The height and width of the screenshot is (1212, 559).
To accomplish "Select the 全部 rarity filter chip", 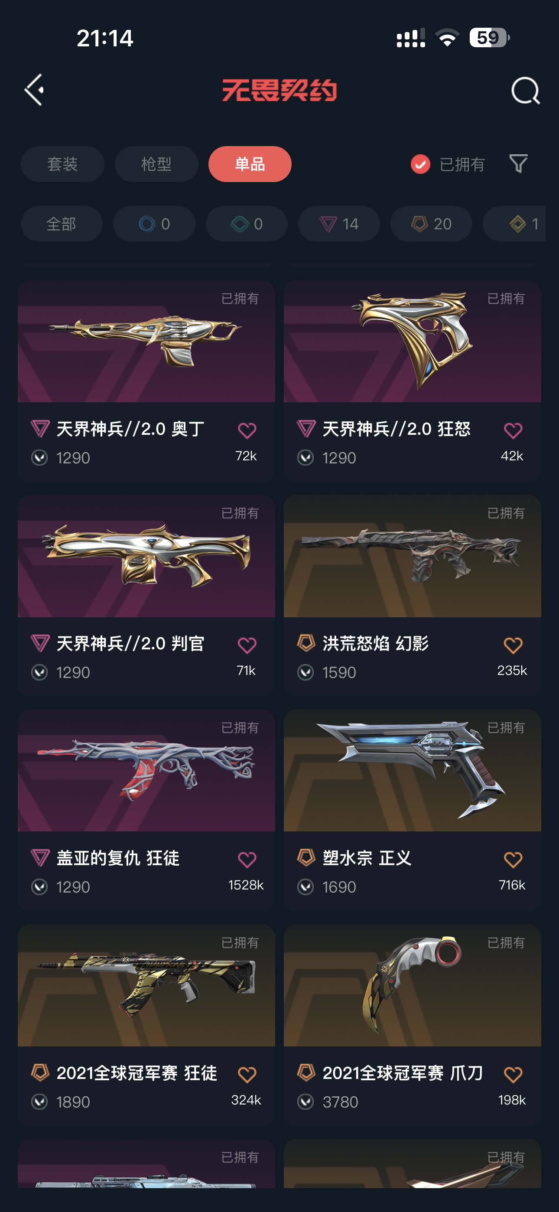I will (x=62, y=224).
